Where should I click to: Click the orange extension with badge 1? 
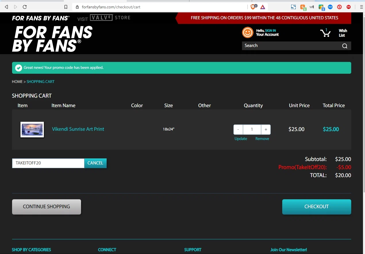pos(303,7)
